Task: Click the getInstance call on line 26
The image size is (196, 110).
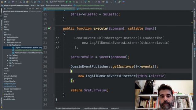Action: (x=123, y=67)
